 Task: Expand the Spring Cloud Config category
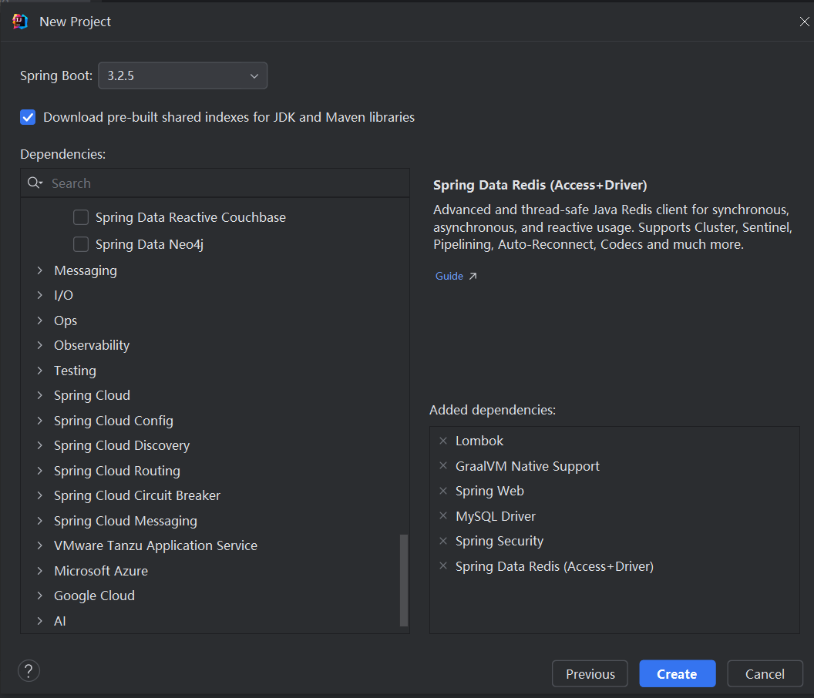40,421
